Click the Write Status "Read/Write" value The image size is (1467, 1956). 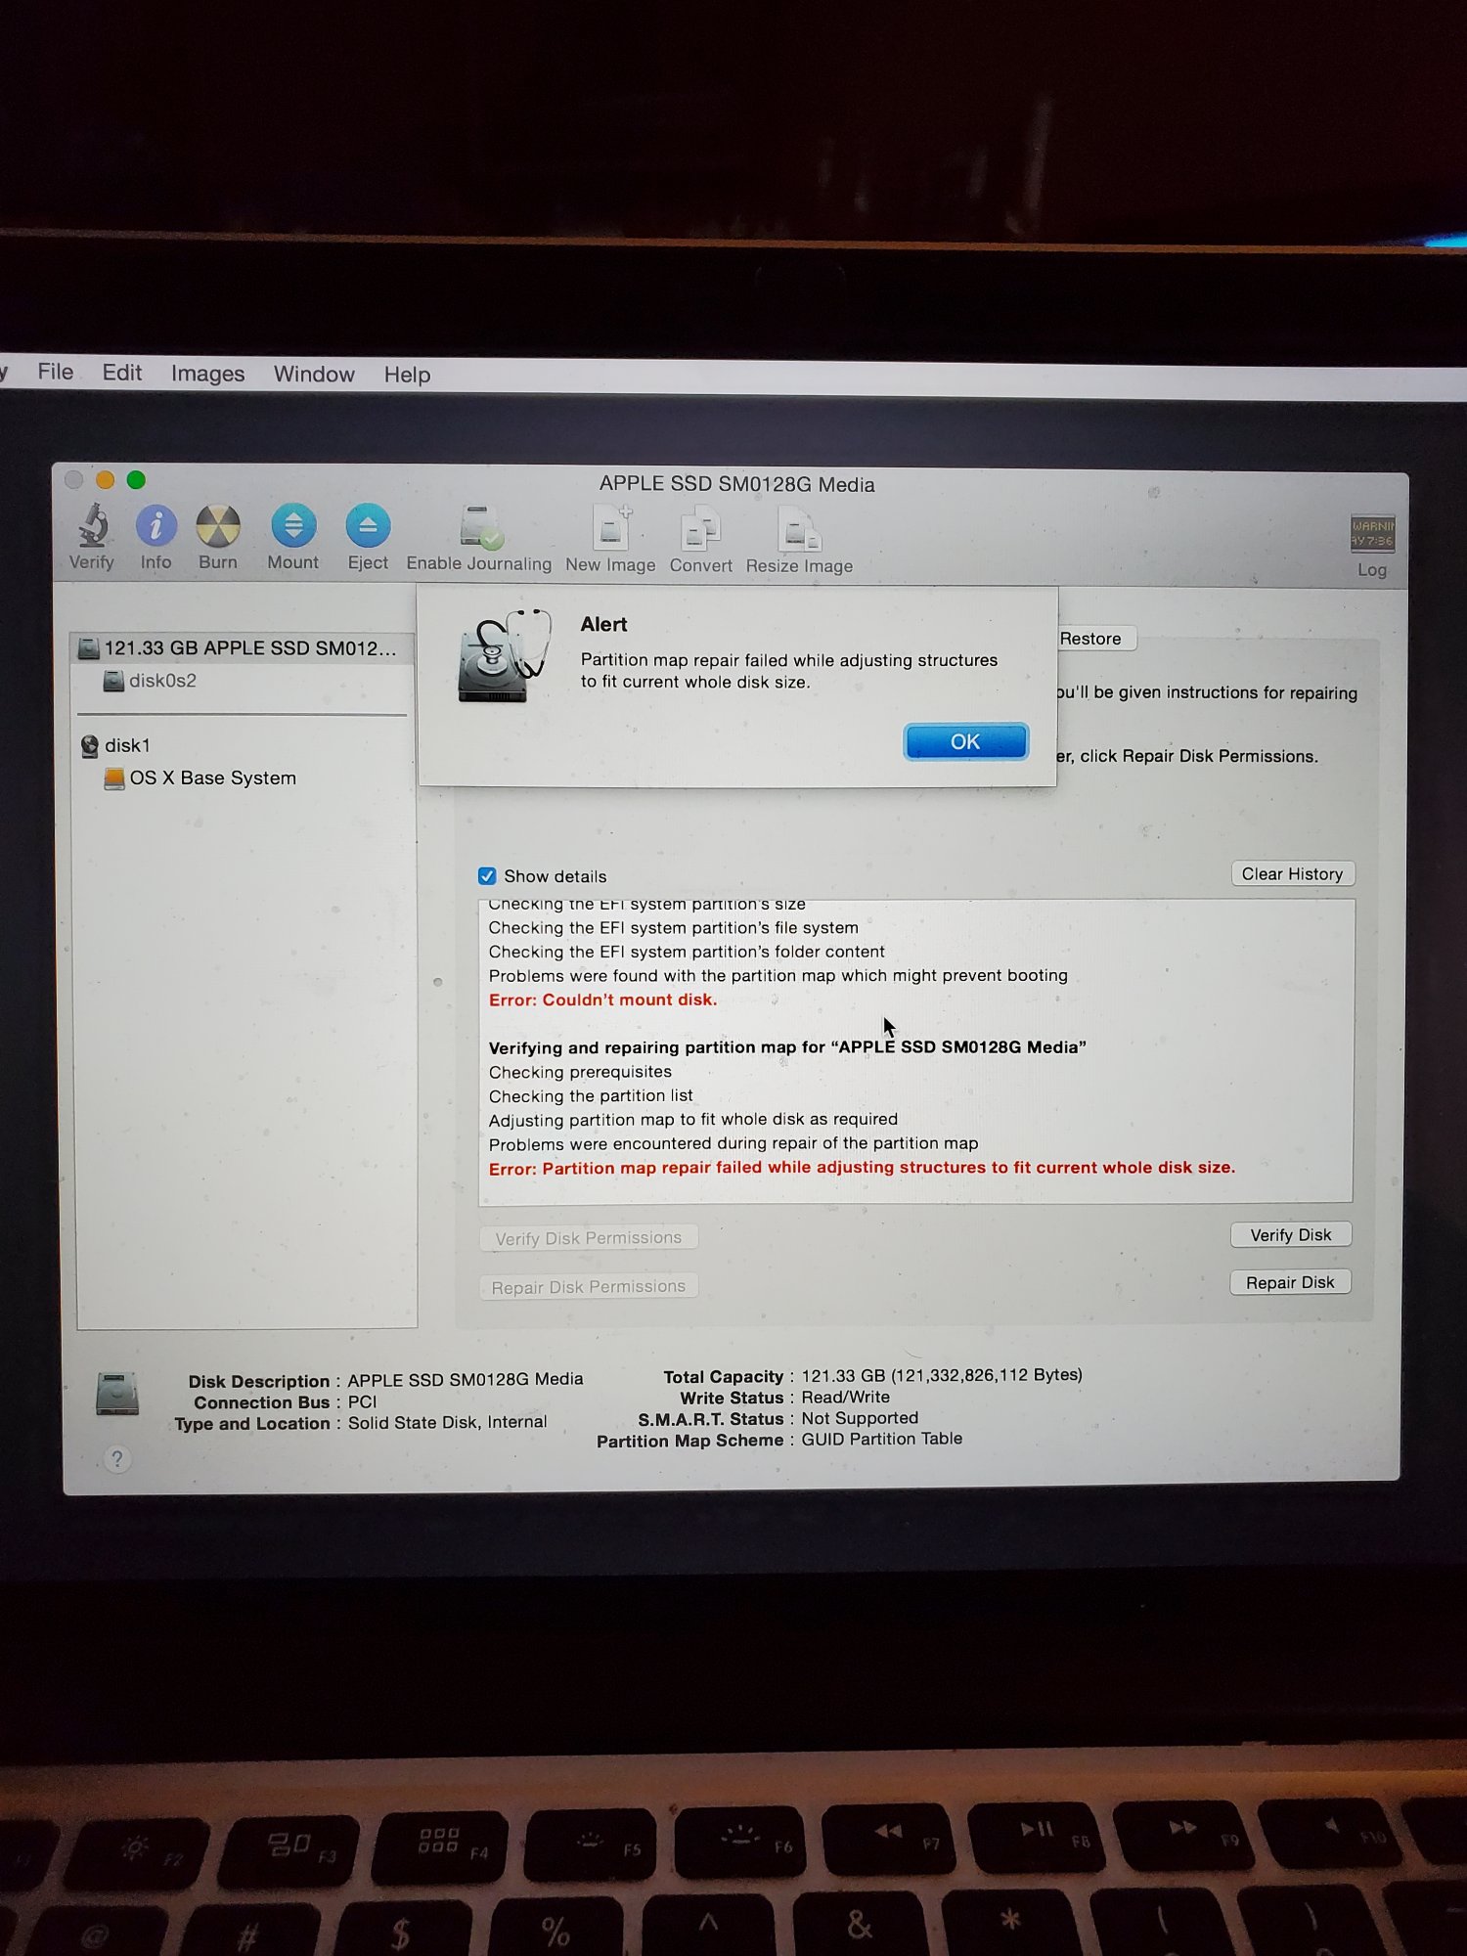845,1397
